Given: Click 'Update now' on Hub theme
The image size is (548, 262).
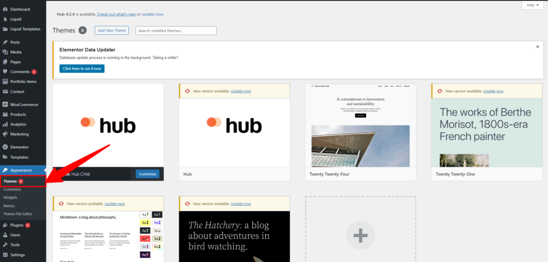Looking at the screenshot, I should tap(241, 91).
